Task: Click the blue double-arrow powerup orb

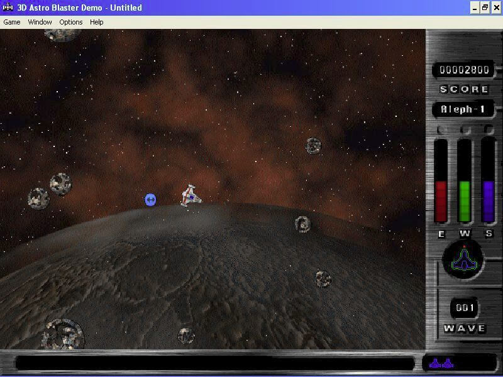Action: [x=150, y=200]
